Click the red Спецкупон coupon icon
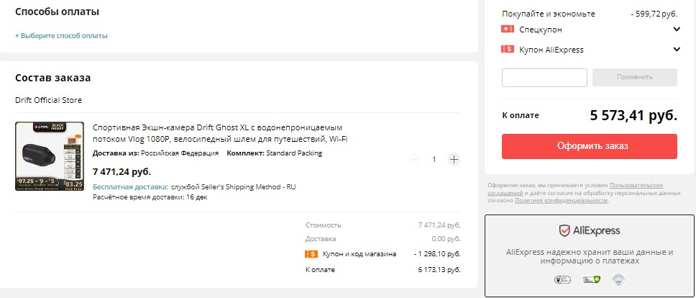The height and width of the screenshot is (298, 696). click(508, 30)
